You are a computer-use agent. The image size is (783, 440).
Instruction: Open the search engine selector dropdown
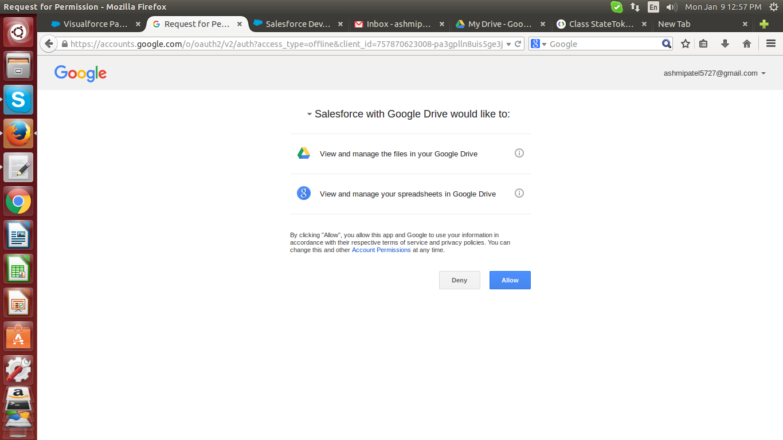pyautogui.click(x=538, y=44)
